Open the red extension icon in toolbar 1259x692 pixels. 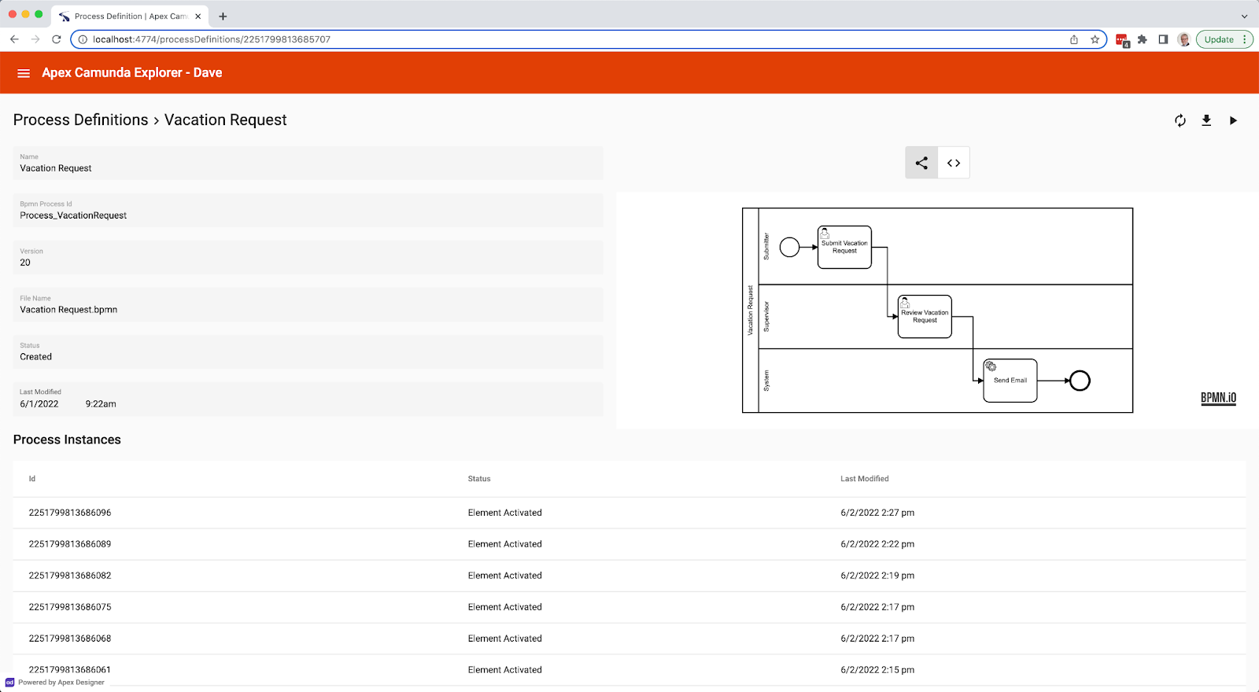(x=1122, y=40)
